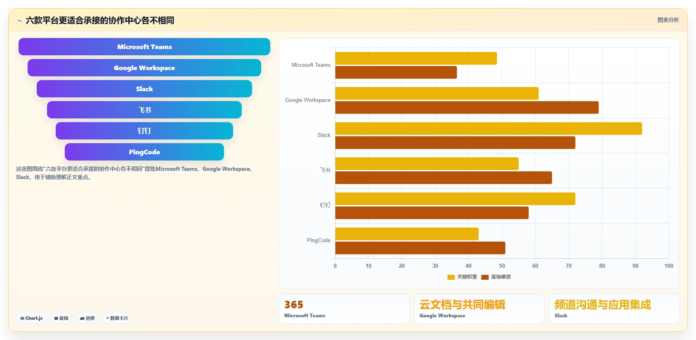Click the 表格 tag chip
This screenshot has height=340, width=696.
click(61, 318)
